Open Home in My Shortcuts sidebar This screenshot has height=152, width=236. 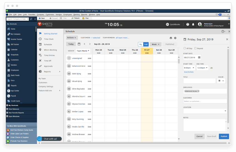(13, 29)
